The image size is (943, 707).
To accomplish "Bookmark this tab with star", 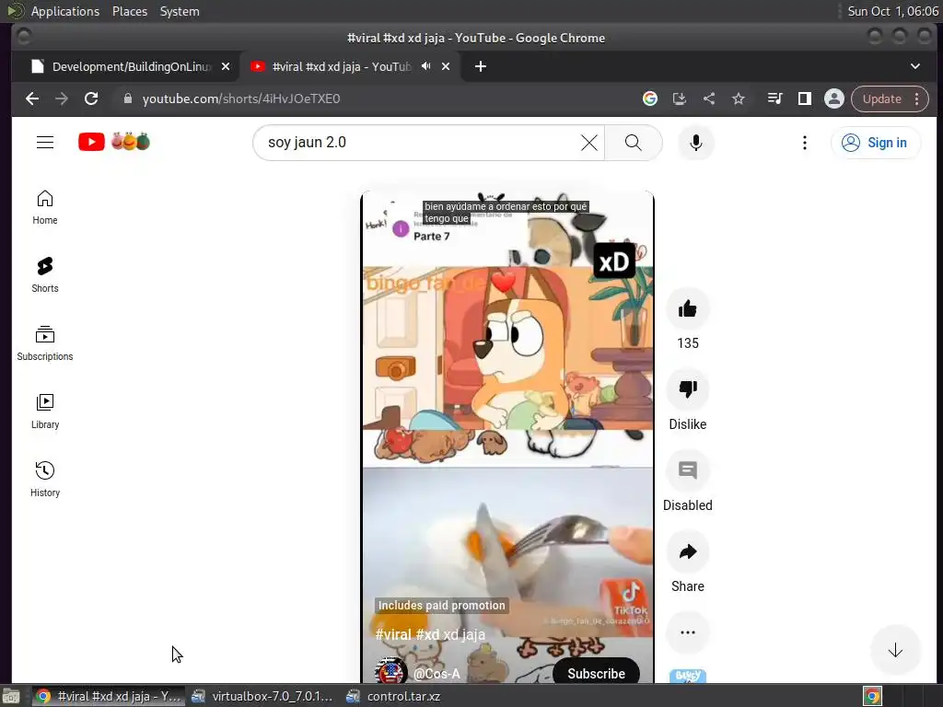I will click(739, 99).
